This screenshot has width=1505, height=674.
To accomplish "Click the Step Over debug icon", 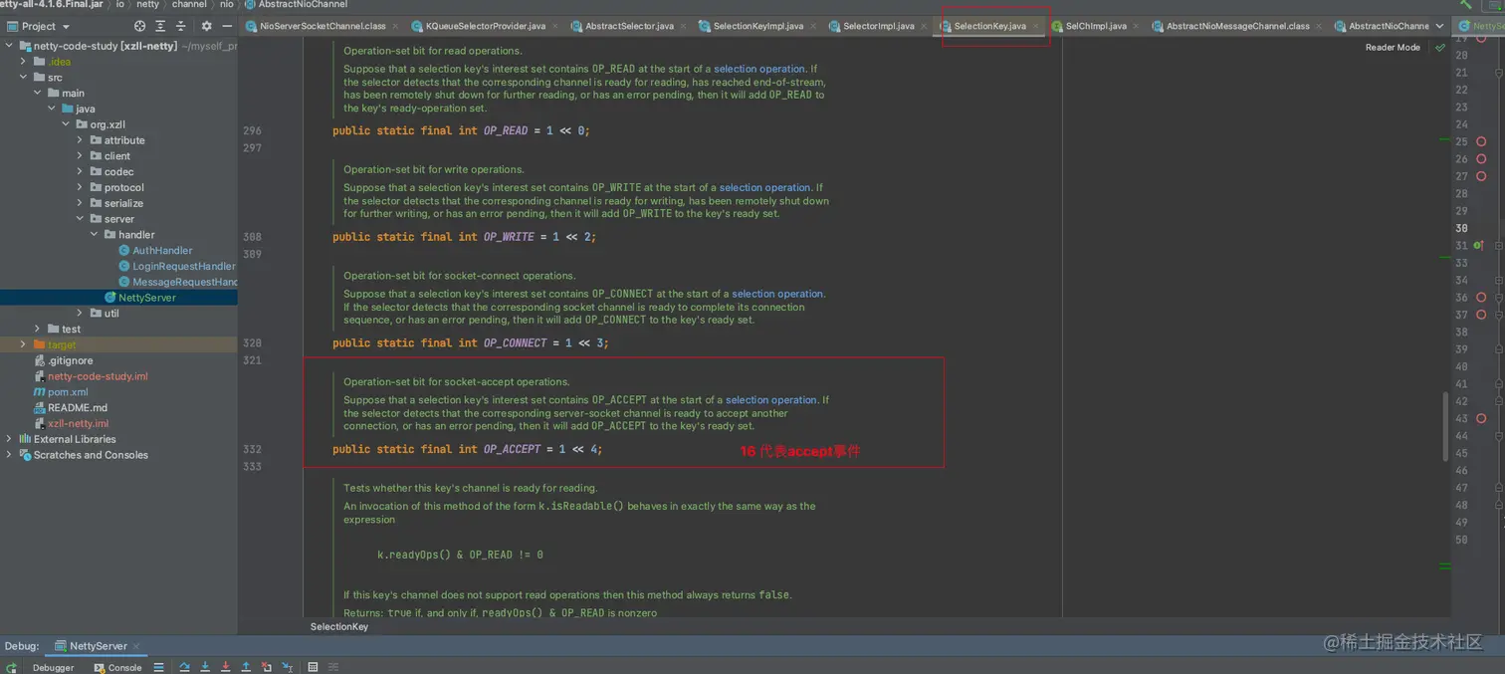I will click(184, 667).
